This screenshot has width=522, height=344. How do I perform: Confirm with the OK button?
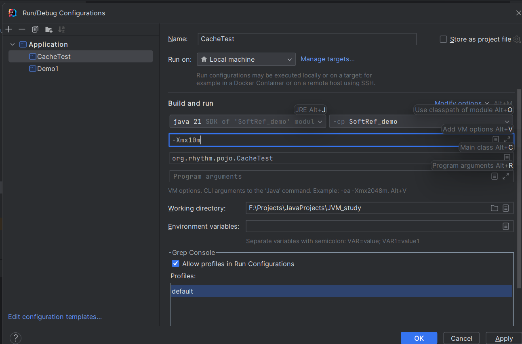(x=419, y=338)
